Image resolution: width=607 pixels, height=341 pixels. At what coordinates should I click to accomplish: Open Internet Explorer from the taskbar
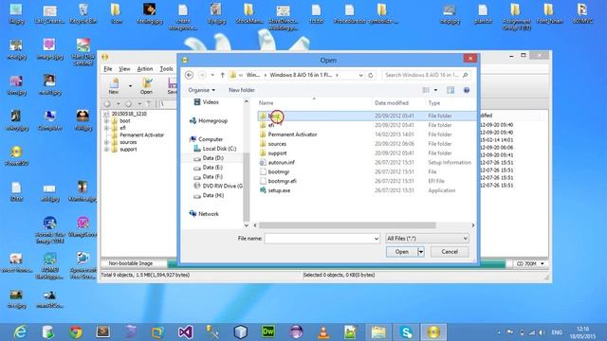tap(20, 332)
